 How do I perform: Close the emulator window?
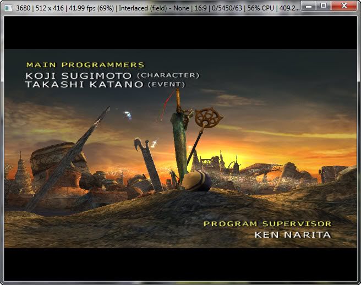[x=344, y=6]
